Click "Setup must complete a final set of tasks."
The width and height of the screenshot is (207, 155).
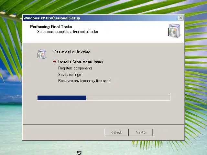pos(68,32)
